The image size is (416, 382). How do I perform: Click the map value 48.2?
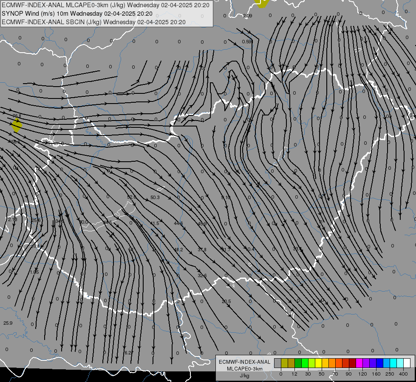178,250
